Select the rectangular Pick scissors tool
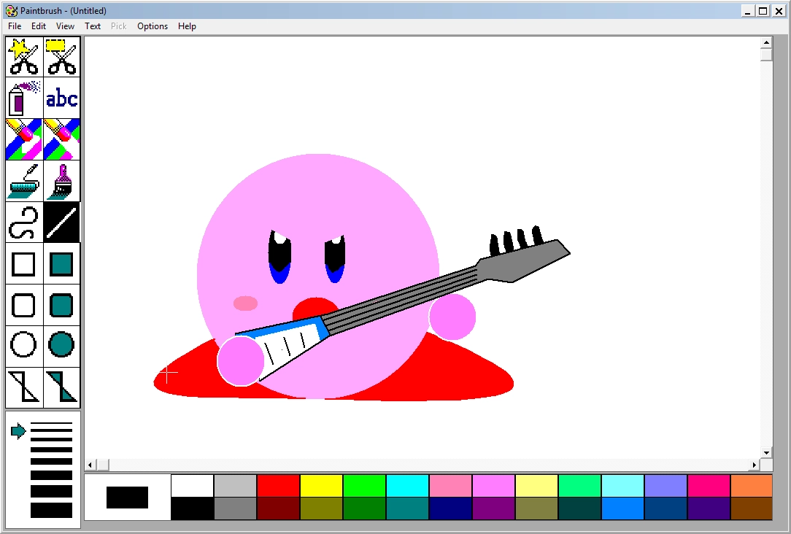This screenshot has height=534, width=791. coord(61,56)
